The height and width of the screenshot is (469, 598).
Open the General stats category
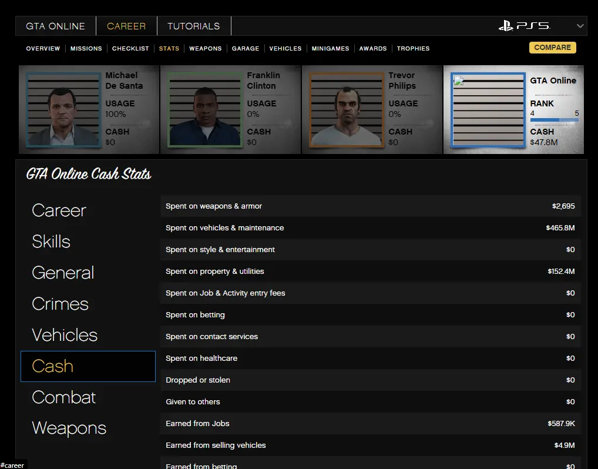(x=63, y=273)
